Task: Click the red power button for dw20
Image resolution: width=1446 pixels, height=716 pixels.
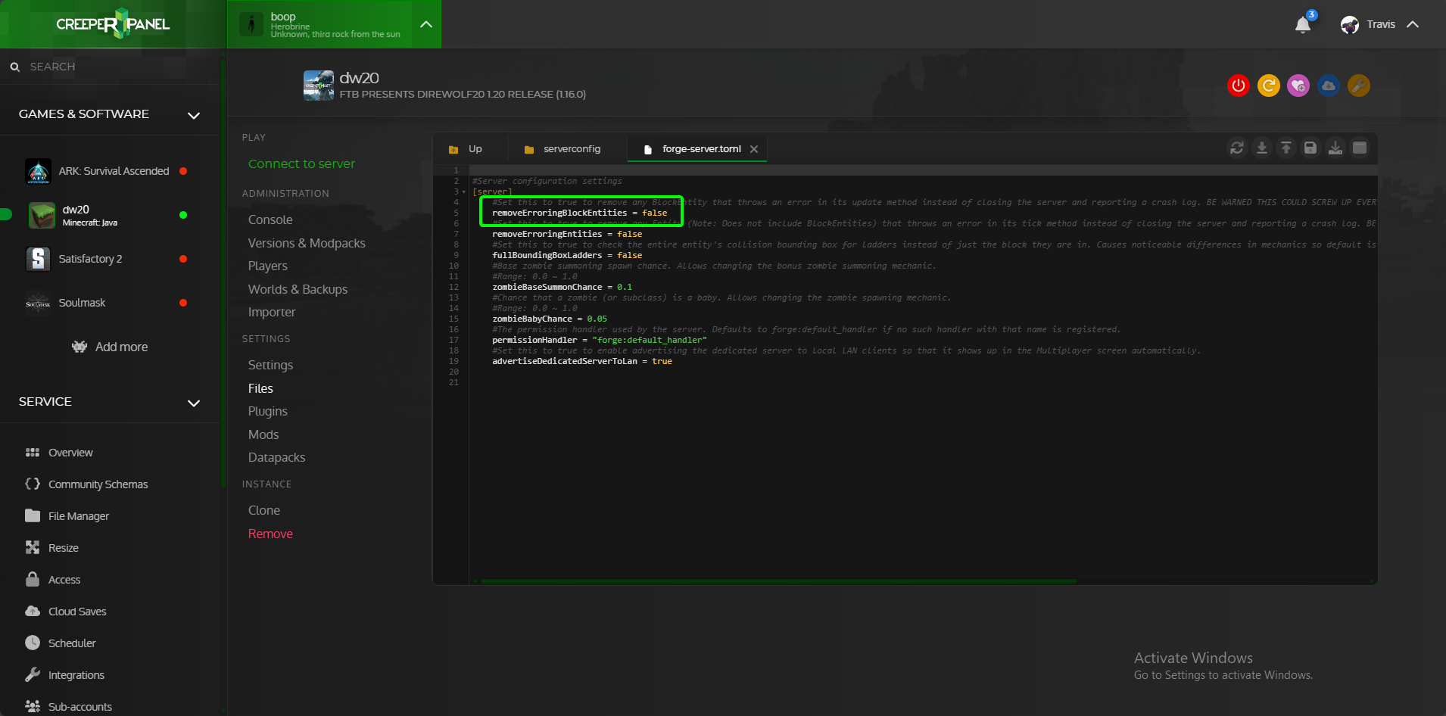Action: point(1239,86)
